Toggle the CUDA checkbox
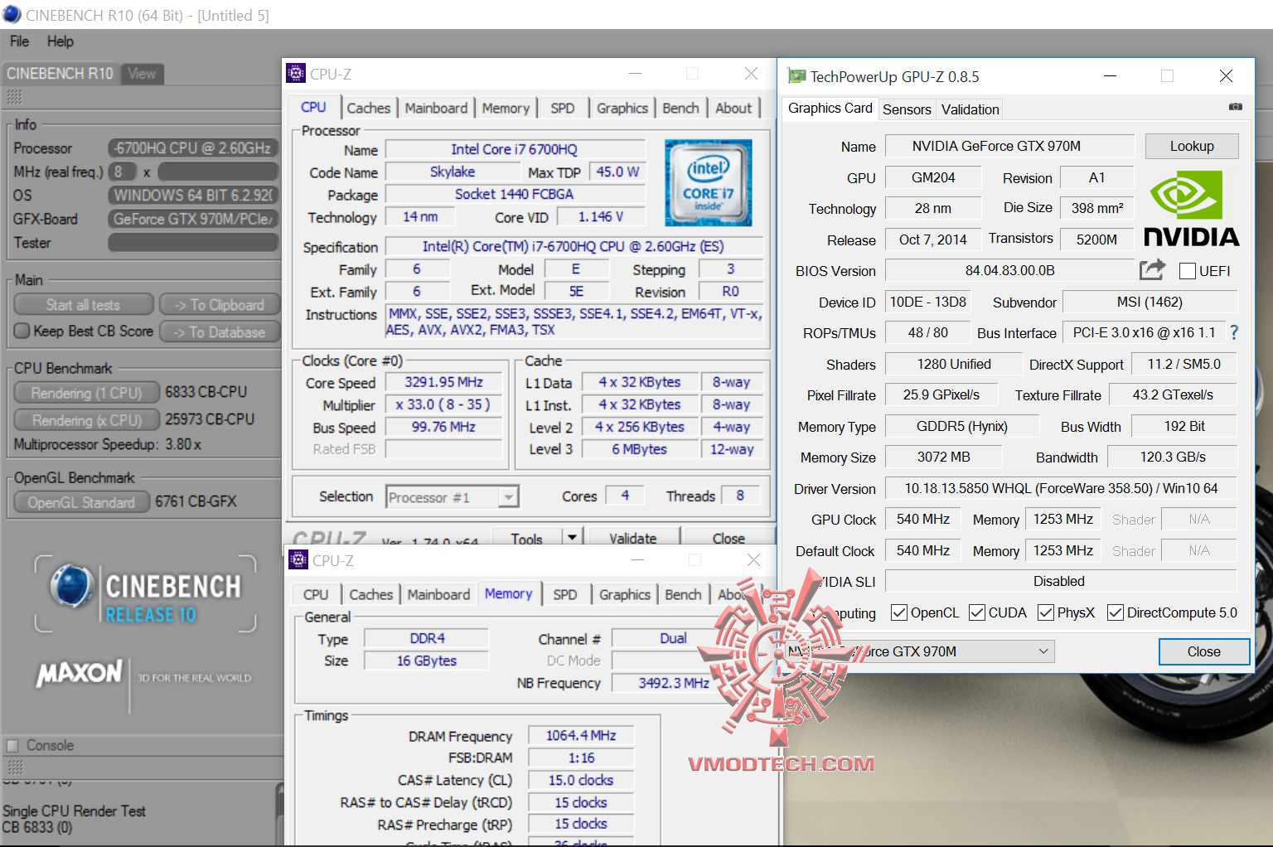This screenshot has height=847, width=1273. [977, 612]
